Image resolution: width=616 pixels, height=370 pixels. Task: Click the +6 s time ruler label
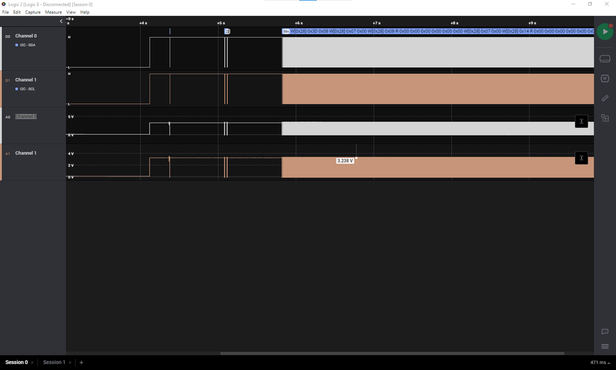(x=298, y=23)
